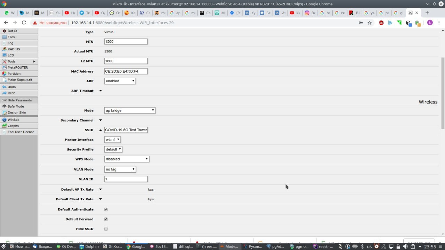Click Hide Passwords
The image size is (445, 250).
[19, 100]
